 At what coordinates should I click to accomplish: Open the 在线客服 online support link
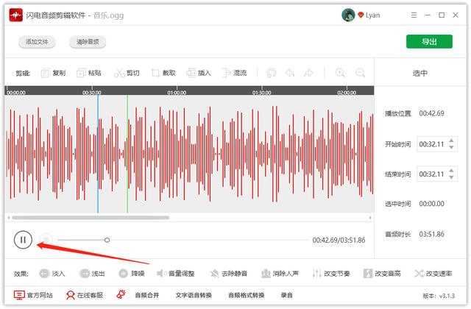pyautogui.click(x=85, y=295)
